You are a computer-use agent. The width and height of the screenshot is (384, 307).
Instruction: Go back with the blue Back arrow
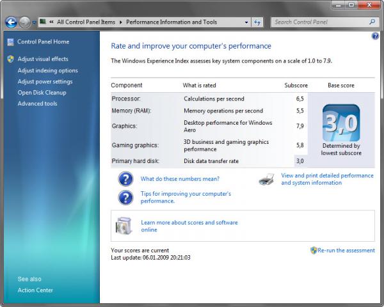tap(11, 22)
